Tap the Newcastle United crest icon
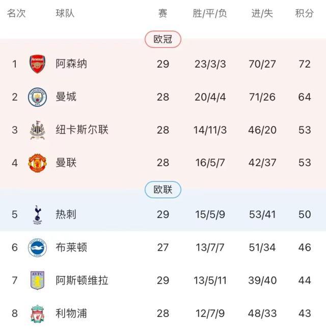The height and width of the screenshot is (333, 326). coord(37,130)
